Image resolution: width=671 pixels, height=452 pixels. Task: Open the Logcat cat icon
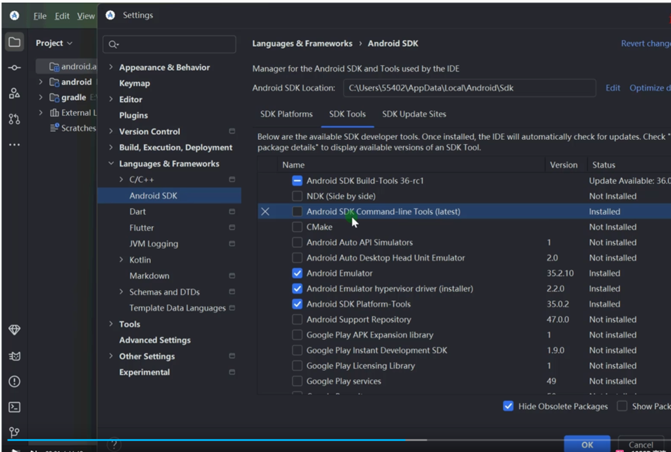14,356
